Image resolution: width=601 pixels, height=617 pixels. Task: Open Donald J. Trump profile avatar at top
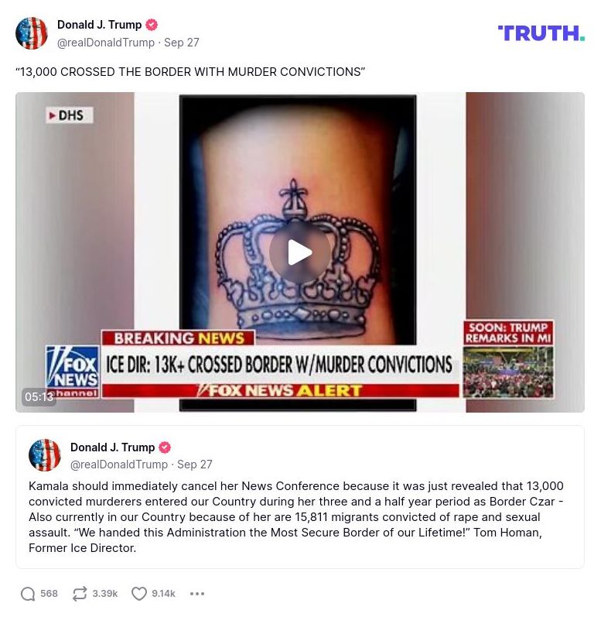[32, 33]
